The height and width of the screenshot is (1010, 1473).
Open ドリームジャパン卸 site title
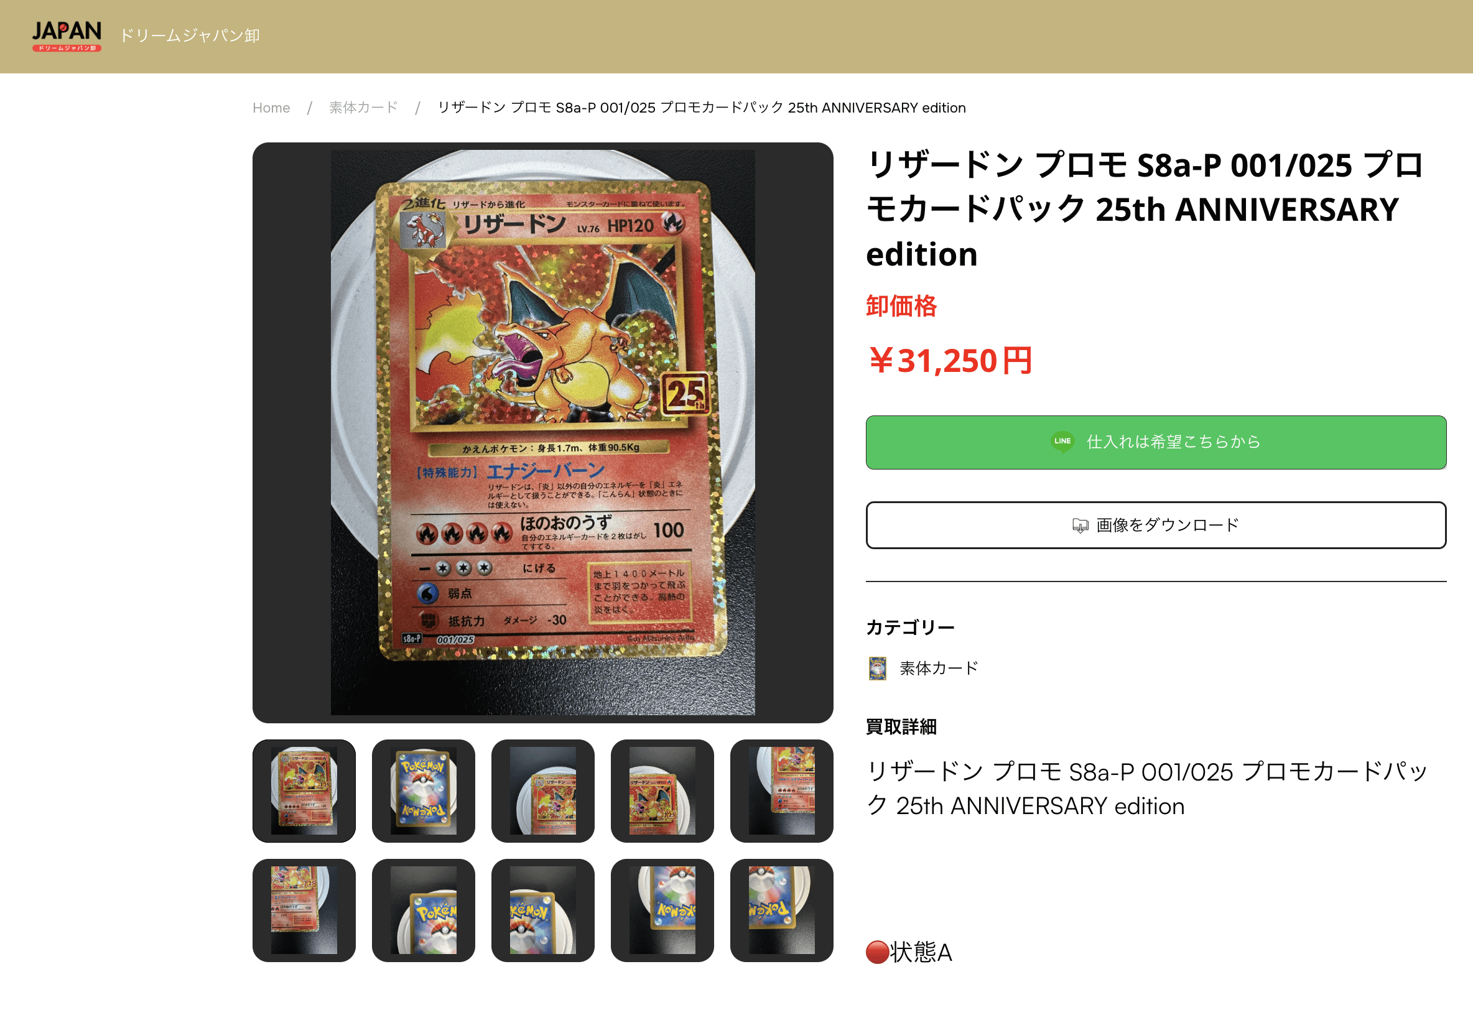coord(190,35)
